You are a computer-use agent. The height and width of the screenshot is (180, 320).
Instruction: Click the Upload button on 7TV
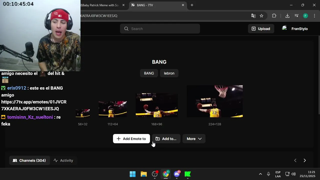click(261, 29)
